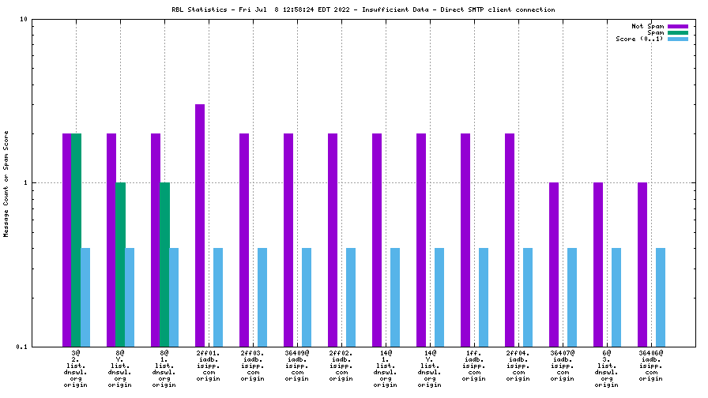Select the purple bar for 6@3.list.dnswl.org

pos(598,265)
